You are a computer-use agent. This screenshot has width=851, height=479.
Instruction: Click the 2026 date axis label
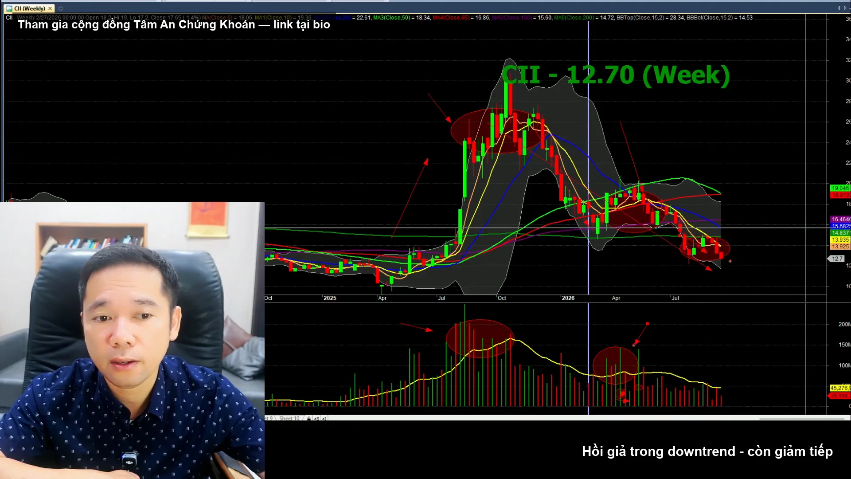[x=568, y=298]
